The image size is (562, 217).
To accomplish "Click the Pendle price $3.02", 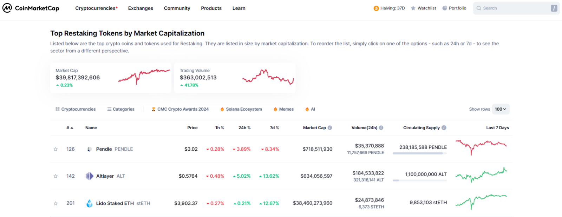I will point(191,149).
